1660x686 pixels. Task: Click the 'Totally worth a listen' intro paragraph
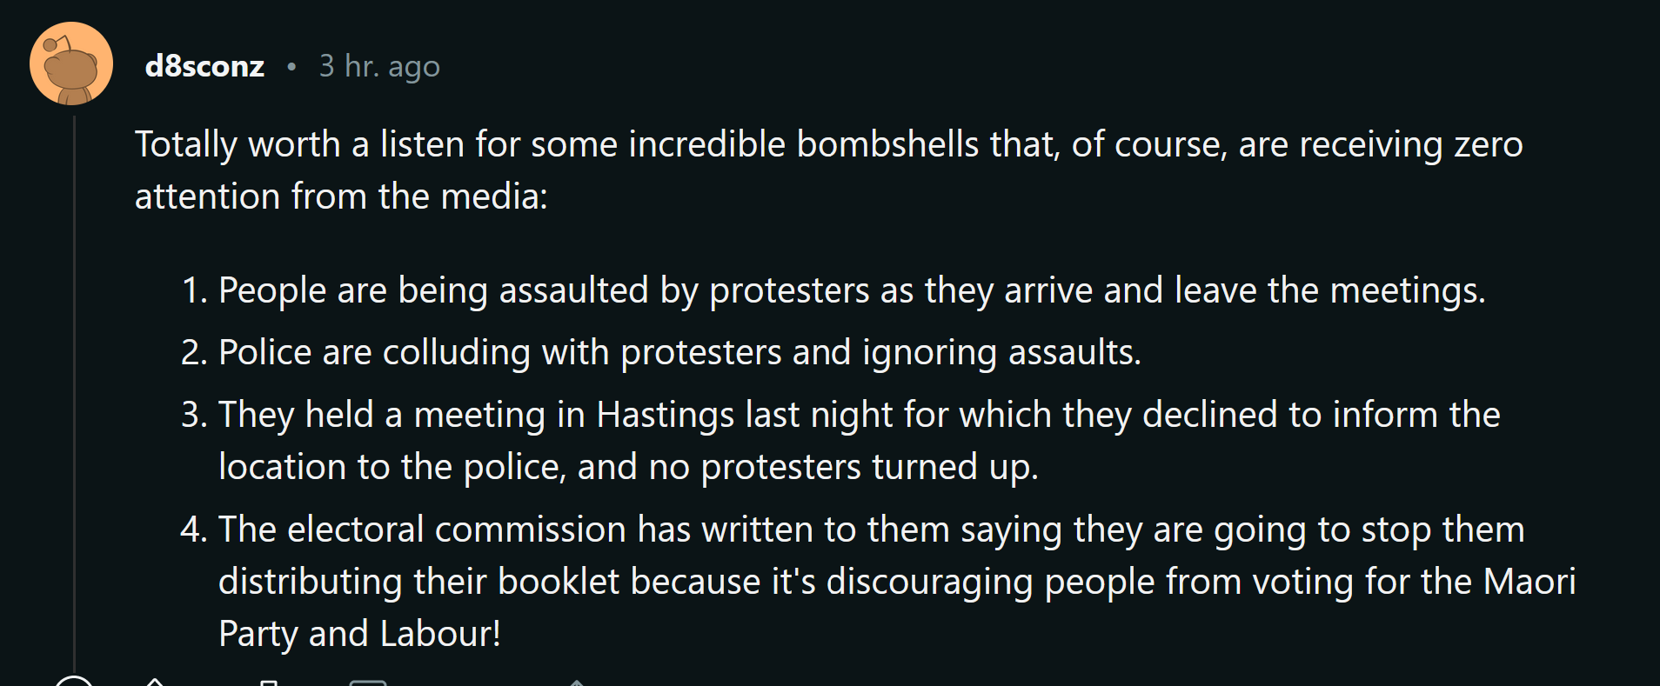point(828,170)
